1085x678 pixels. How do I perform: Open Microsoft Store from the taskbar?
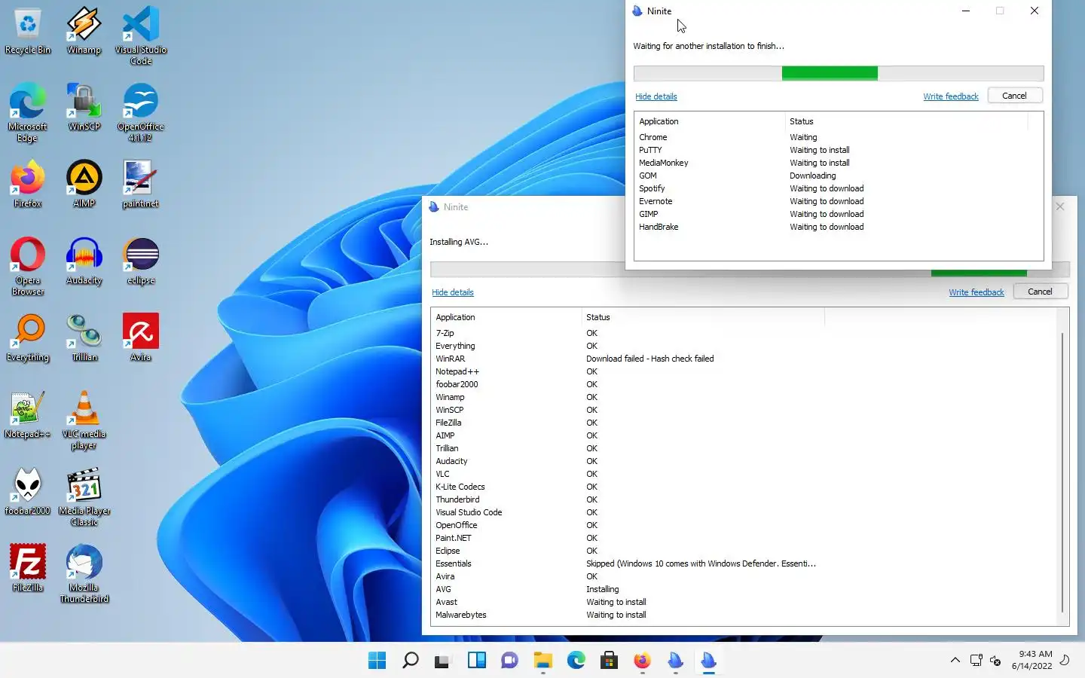point(609,661)
